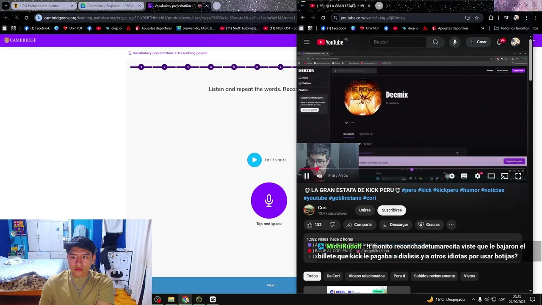Open File Explorer from the taskbar
Screen dimensions: 542x305
click(171, 299)
